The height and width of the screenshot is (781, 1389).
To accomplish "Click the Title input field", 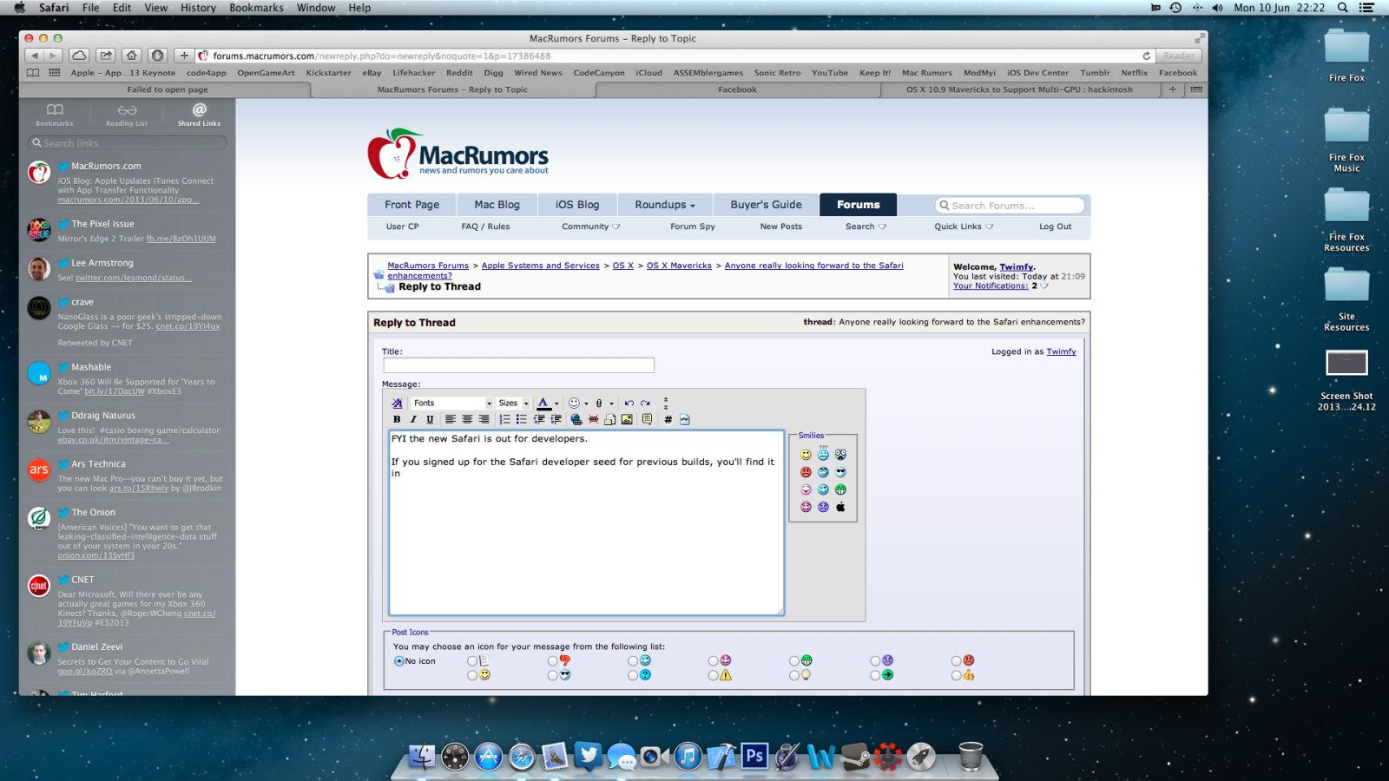I will 518,365.
